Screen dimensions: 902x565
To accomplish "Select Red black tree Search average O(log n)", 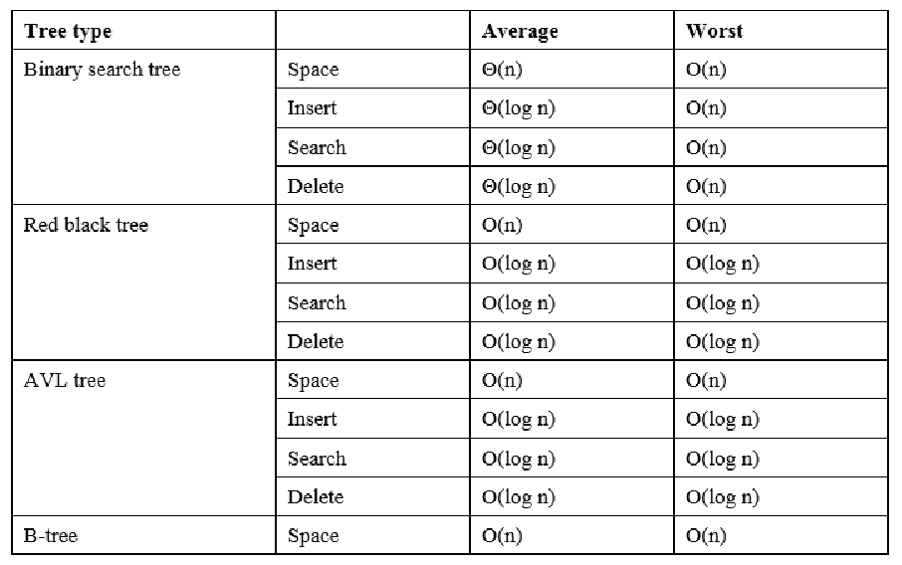I will click(571, 302).
